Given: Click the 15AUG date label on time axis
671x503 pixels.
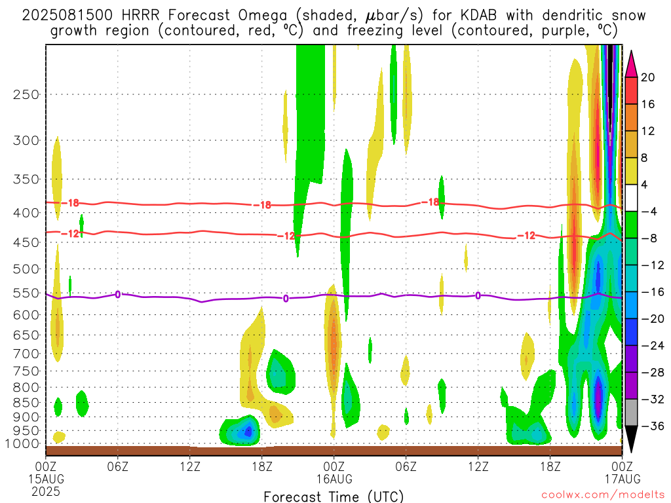Looking at the screenshot, I should tap(47, 479).
